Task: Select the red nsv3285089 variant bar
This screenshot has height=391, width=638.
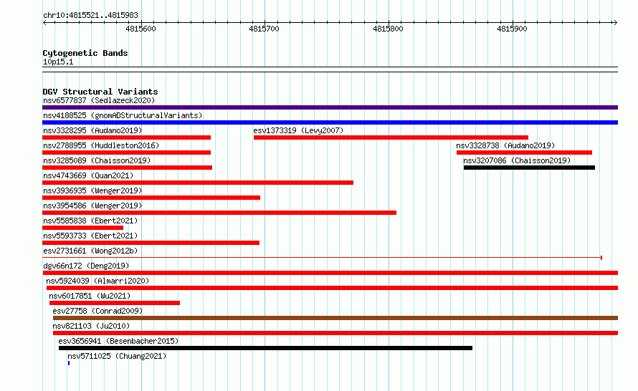Action: pos(127,168)
